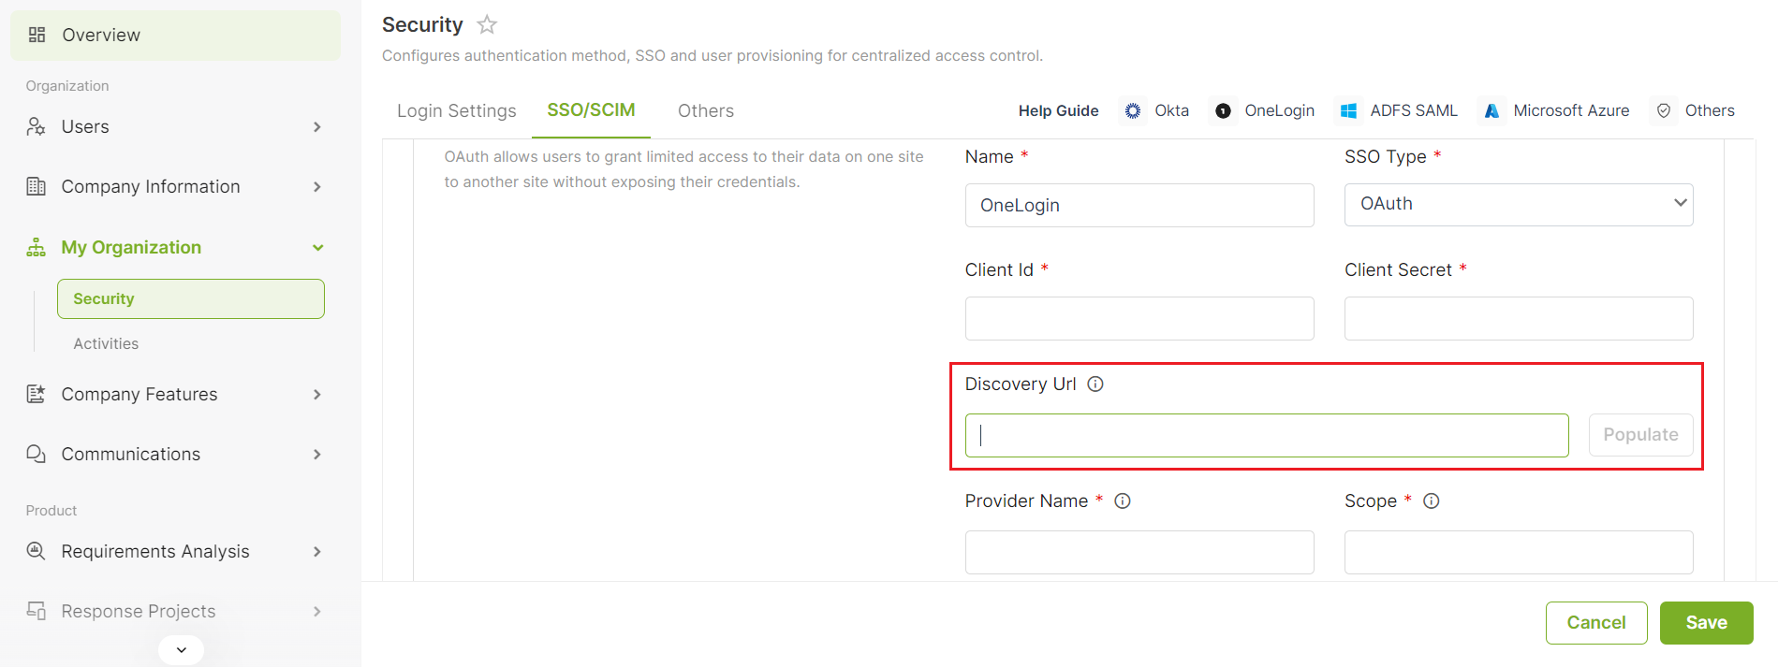The width and height of the screenshot is (1778, 667).
Task: Switch to the Login Settings tab
Action: point(456,110)
